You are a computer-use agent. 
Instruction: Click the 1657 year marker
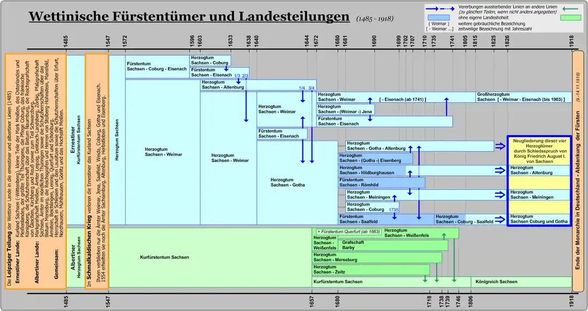pos(312,300)
